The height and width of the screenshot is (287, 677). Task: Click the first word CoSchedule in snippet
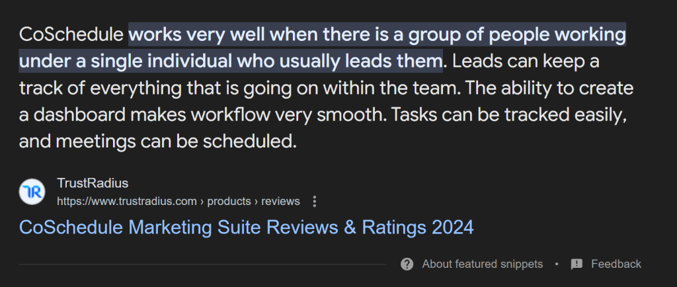pyautogui.click(x=71, y=34)
